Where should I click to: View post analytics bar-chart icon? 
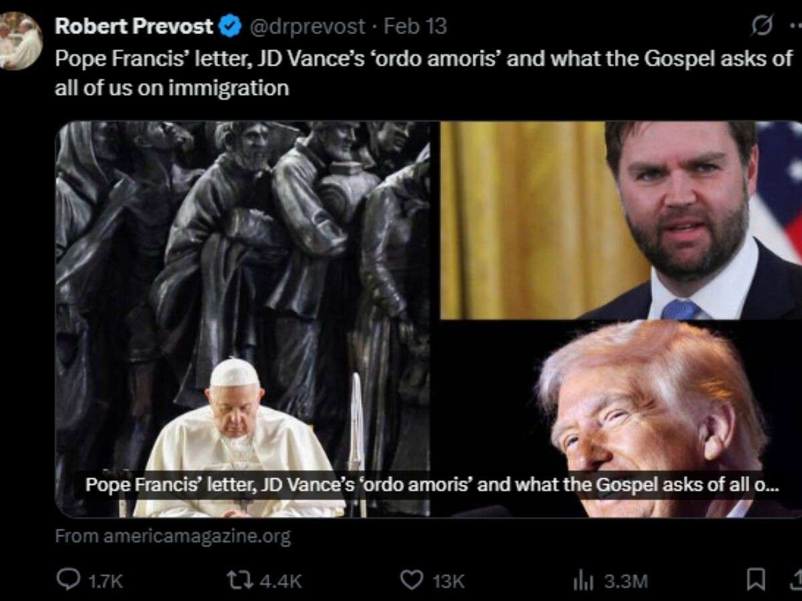coord(583,580)
